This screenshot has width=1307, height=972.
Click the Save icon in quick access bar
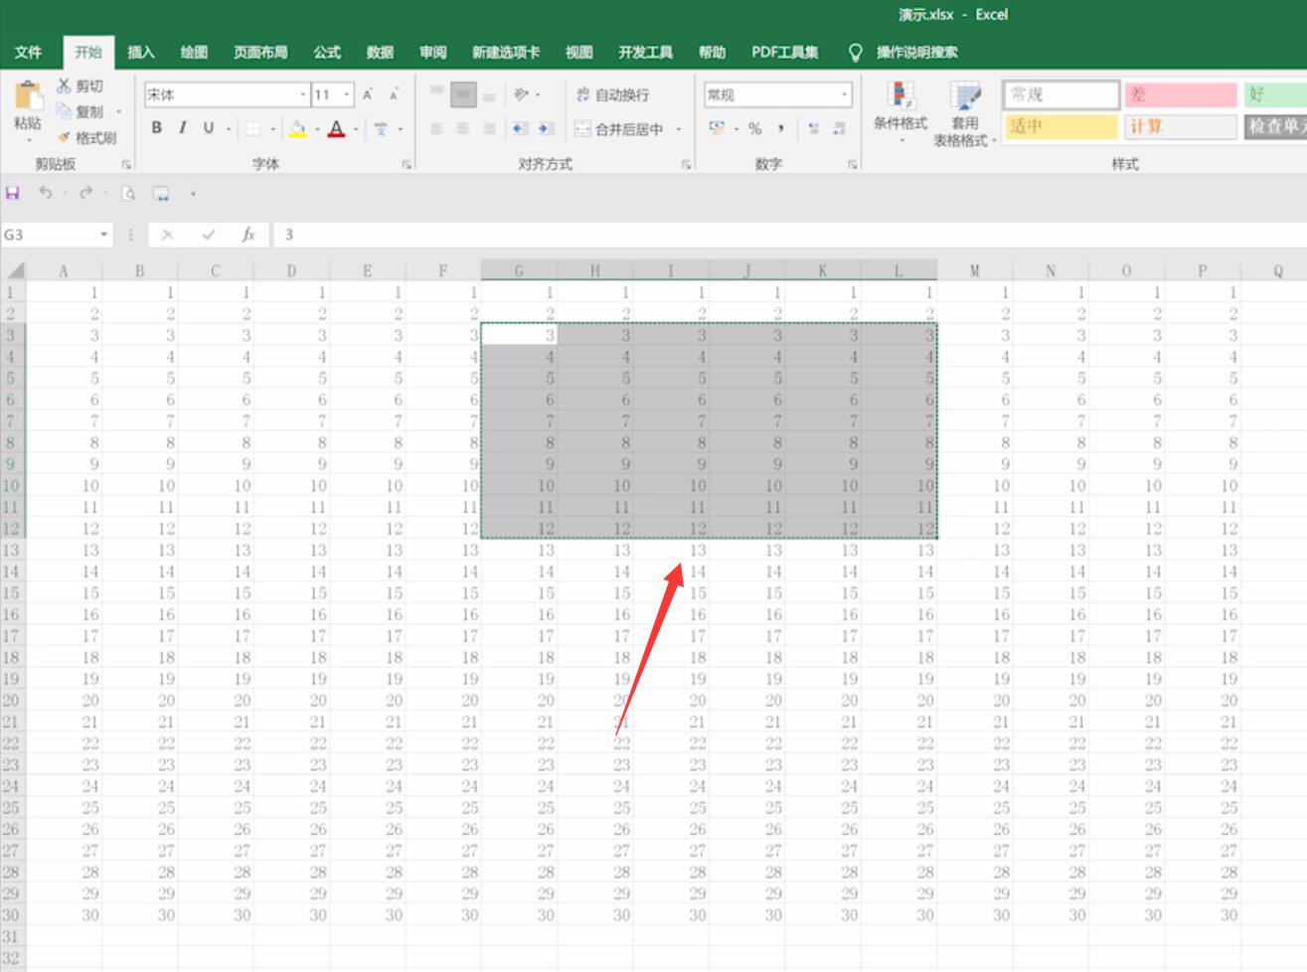pos(13,193)
